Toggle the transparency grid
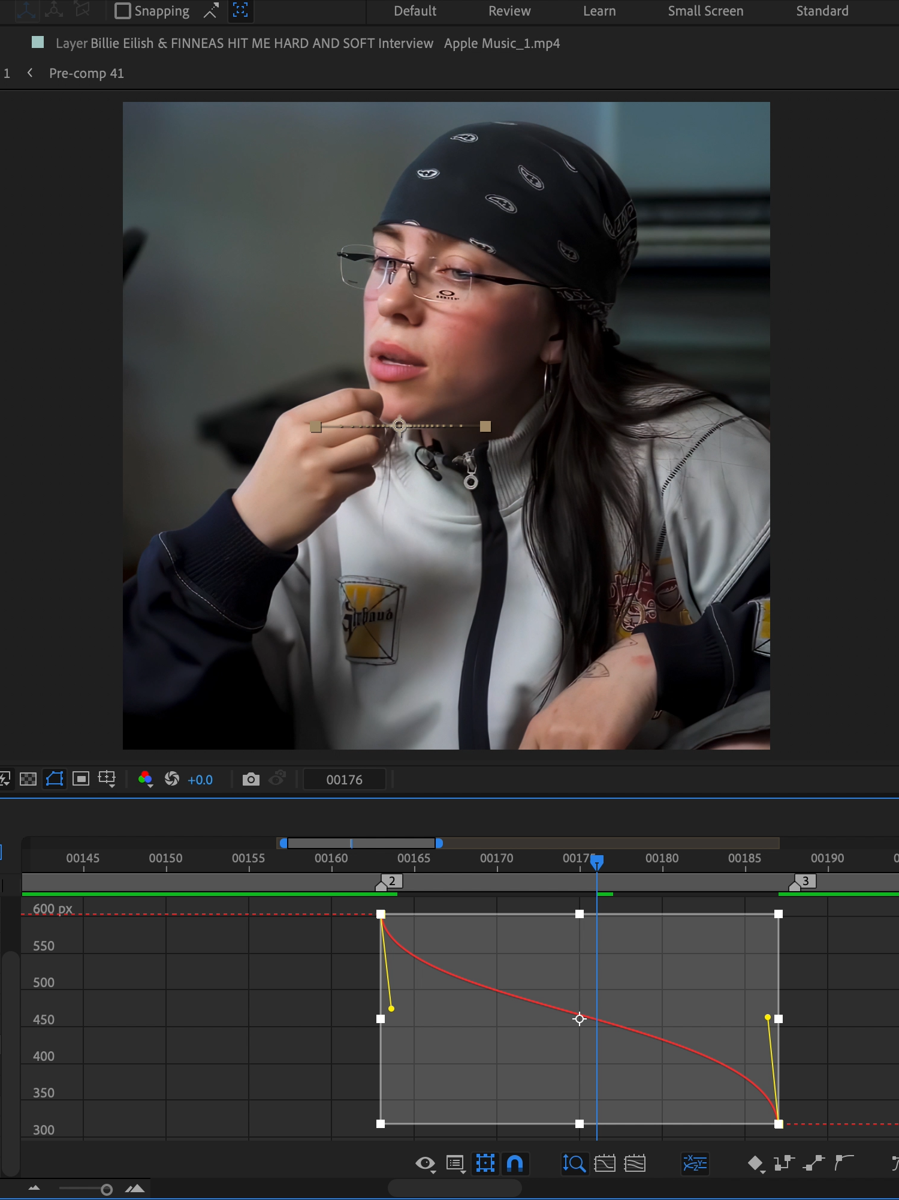The height and width of the screenshot is (1200, 899). (28, 779)
